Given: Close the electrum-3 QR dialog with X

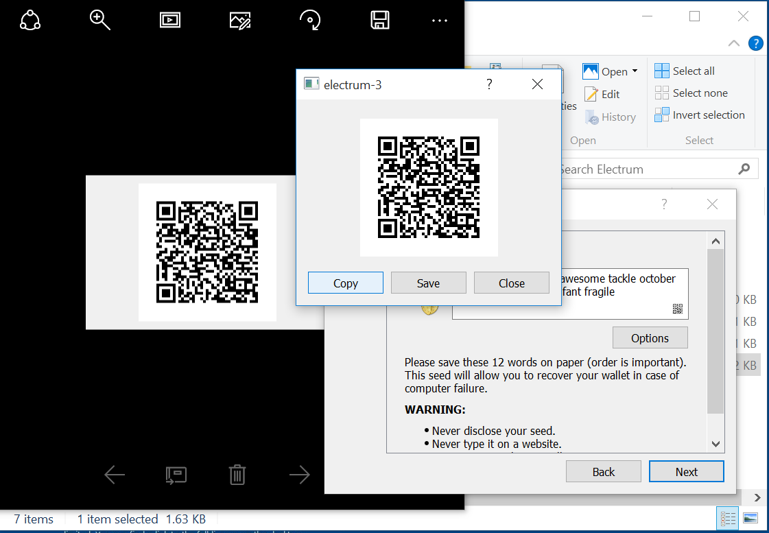Looking at the screenshot, I should 538,84.
